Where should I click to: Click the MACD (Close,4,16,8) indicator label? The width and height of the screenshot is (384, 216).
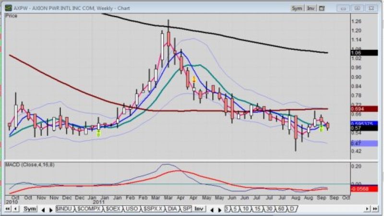tap(30, 165)
